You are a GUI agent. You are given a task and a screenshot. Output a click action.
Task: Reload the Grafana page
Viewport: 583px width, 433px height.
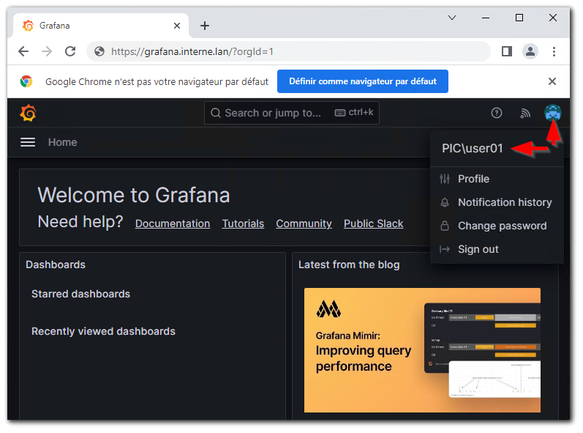point(70,51)
